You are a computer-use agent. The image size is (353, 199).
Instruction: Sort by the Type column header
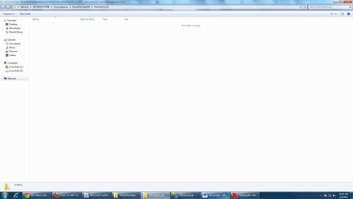coord(105,19)
